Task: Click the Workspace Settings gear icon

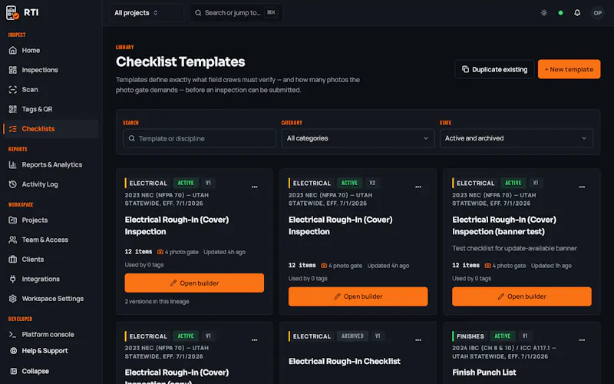Action: pyautogui.click(x=13, y=299)
